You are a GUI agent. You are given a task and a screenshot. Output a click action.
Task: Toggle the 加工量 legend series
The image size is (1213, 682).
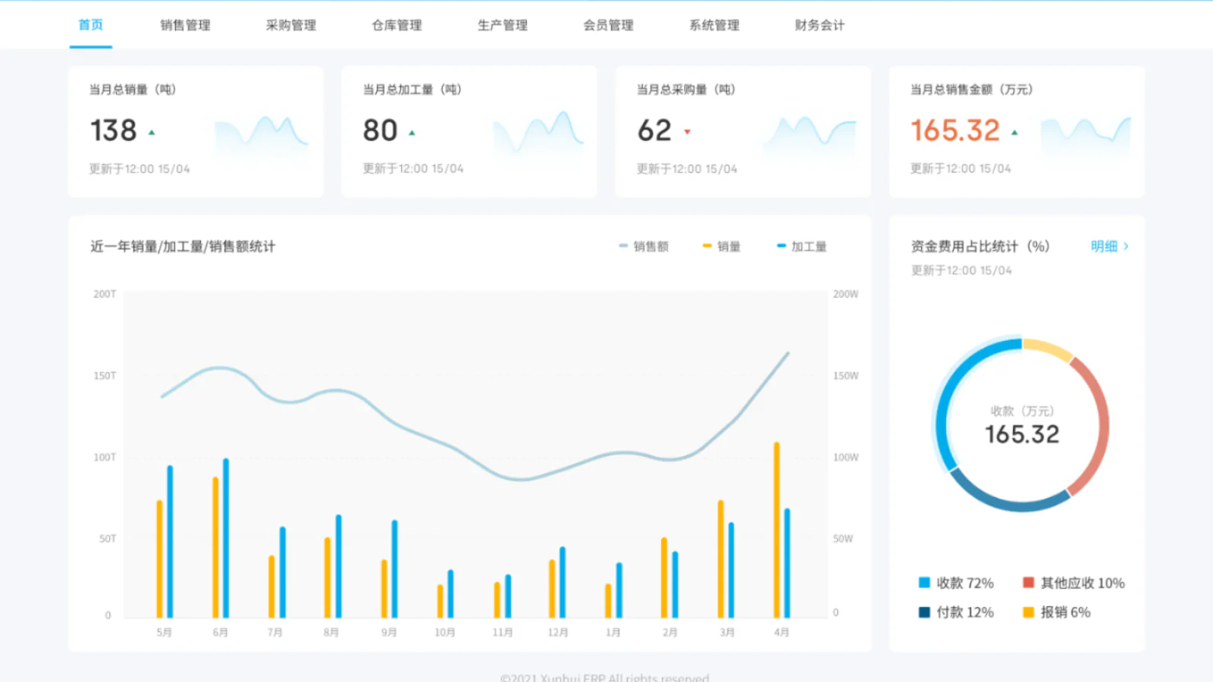[802, 246]
